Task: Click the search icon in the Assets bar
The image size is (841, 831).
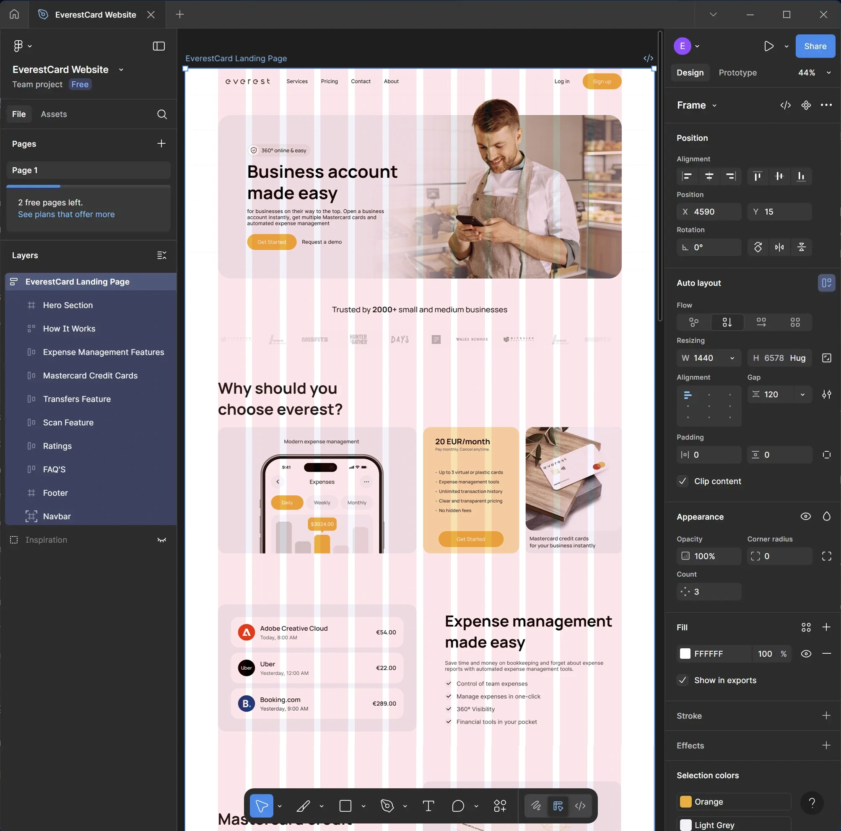Action: coord(161,114)
